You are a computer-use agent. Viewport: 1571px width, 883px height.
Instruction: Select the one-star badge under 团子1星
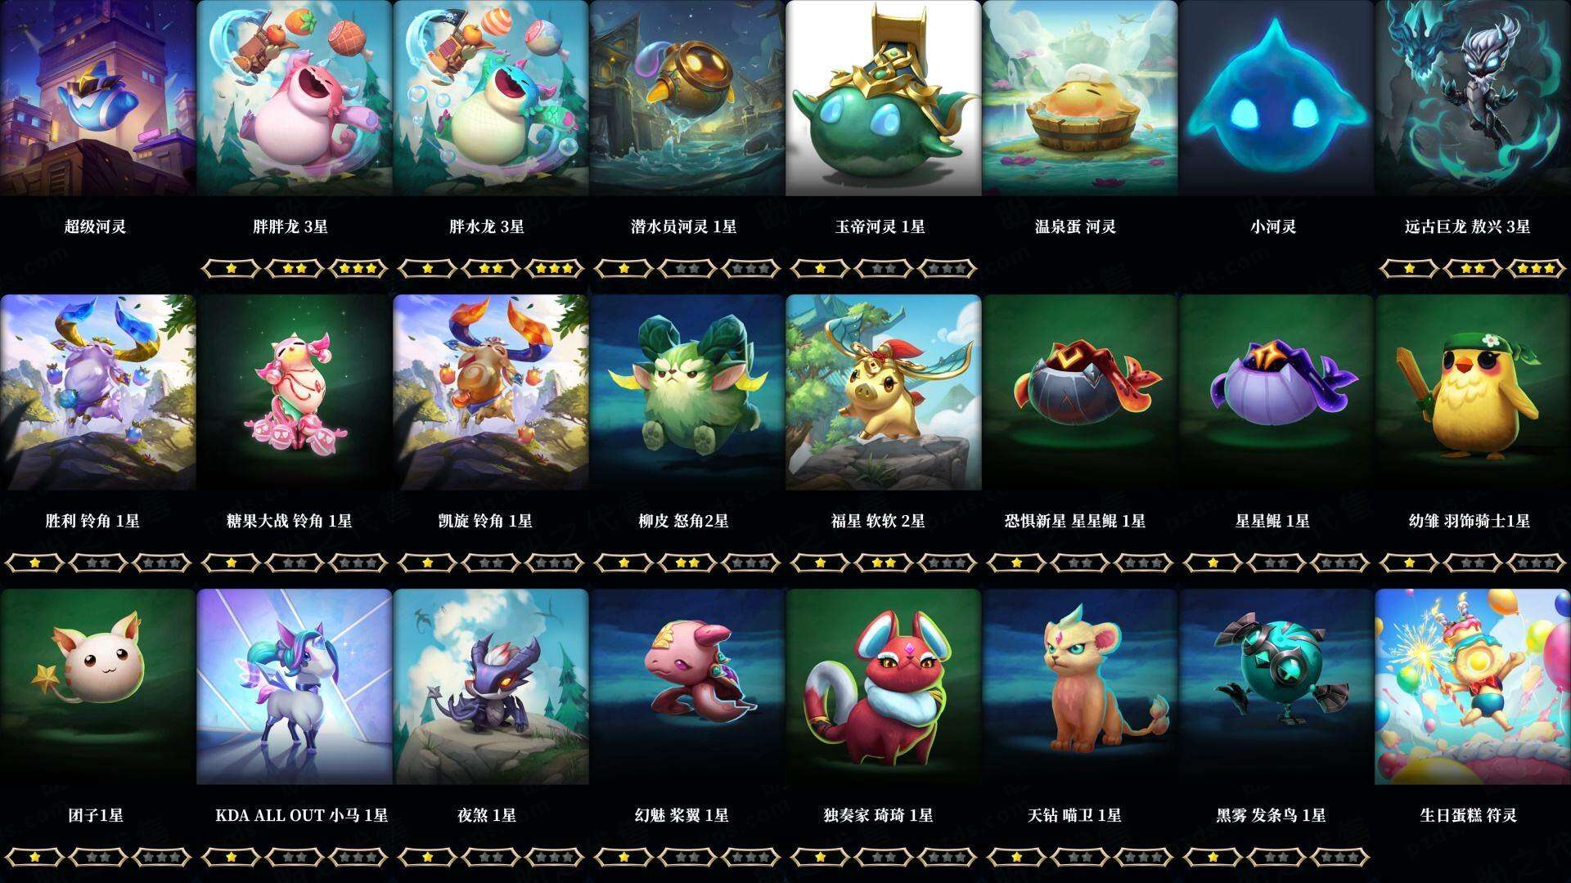[x=34, y=857]
